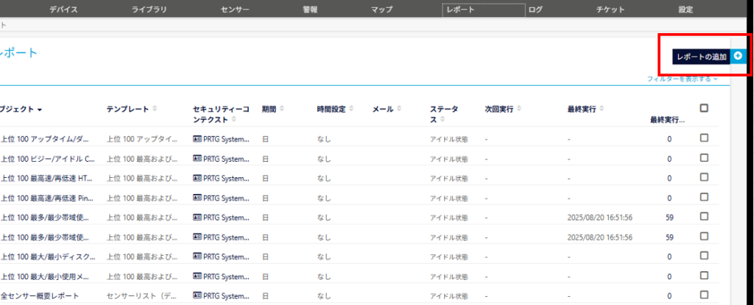The image size is (754, 305).
Task: Click the sort arrow on the オブジェクト column
Action: click(x=40, y=110)
